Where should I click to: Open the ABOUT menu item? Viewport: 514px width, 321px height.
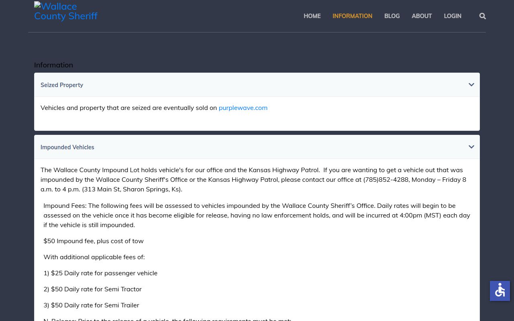[x=422, y=16]
